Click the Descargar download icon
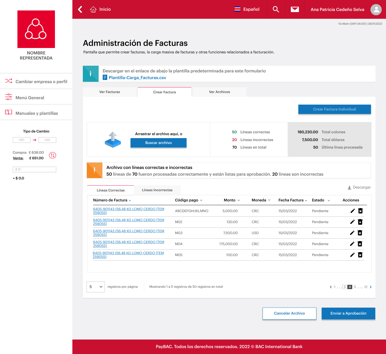The width and height of the screenshot is (386, 354). point(349,187)
